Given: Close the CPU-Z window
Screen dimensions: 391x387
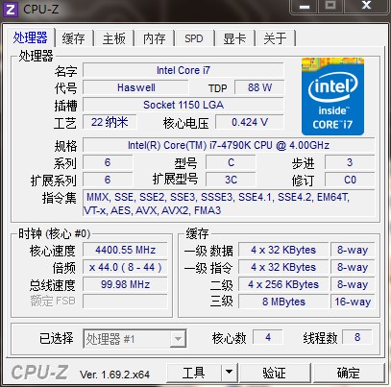Looking at the screenshot, I should tap(366, 6).
